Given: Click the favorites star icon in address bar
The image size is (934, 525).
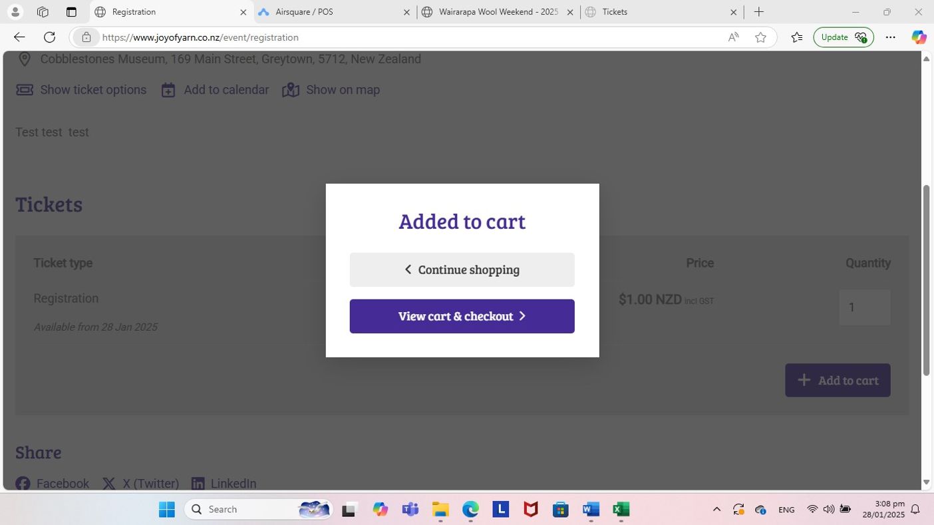Looking at the screenshot, I should point(760,37).
